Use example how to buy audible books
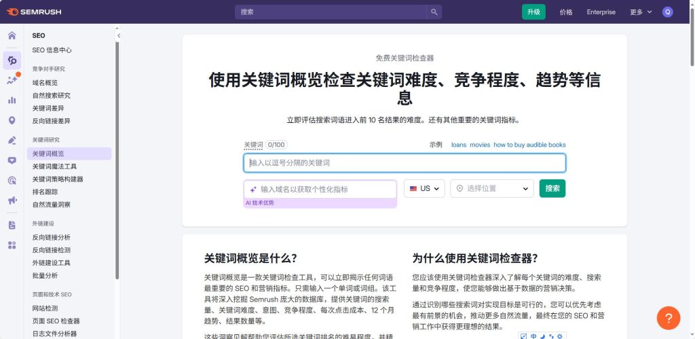This screenshot has height=339, width=695. (x=529, y=145)
